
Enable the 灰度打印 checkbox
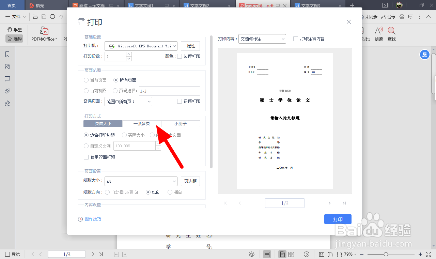point(179,56)
